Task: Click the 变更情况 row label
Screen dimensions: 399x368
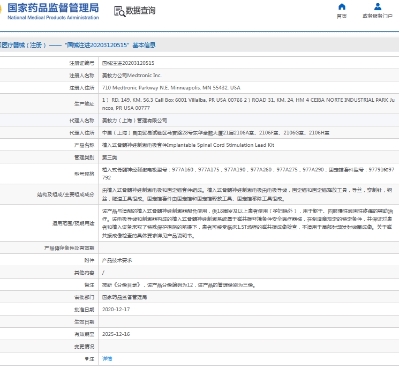Action: pos(85,347)
